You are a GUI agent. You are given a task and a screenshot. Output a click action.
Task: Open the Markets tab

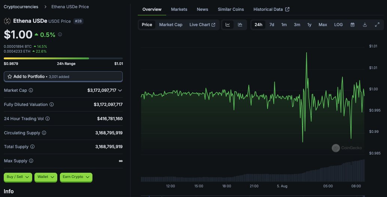[179, 9]
